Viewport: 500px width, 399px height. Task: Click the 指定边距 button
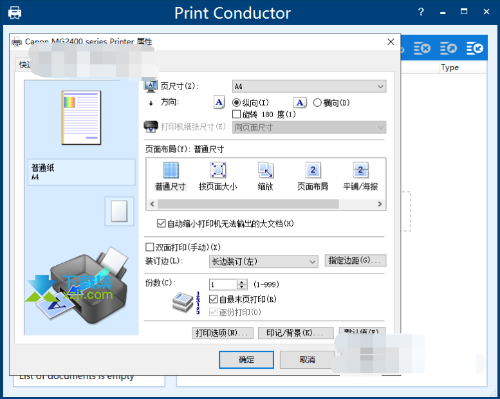click(355, 261)
